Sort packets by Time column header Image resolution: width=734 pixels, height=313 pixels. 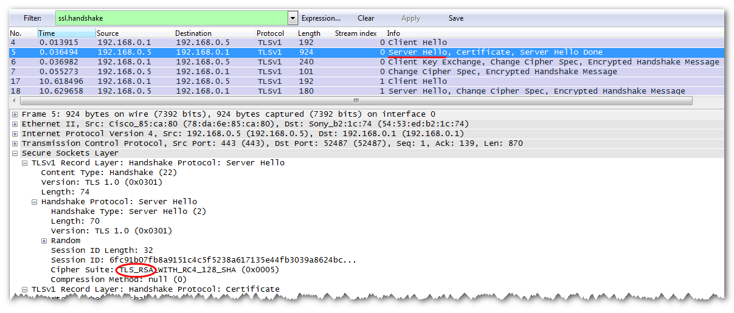pos(66,33)
